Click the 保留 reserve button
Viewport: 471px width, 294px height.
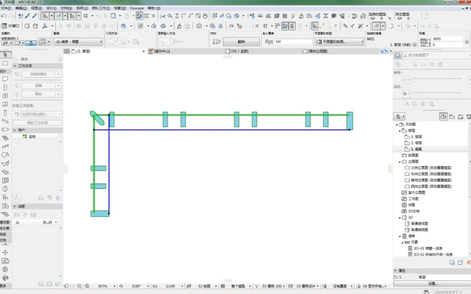38,86
